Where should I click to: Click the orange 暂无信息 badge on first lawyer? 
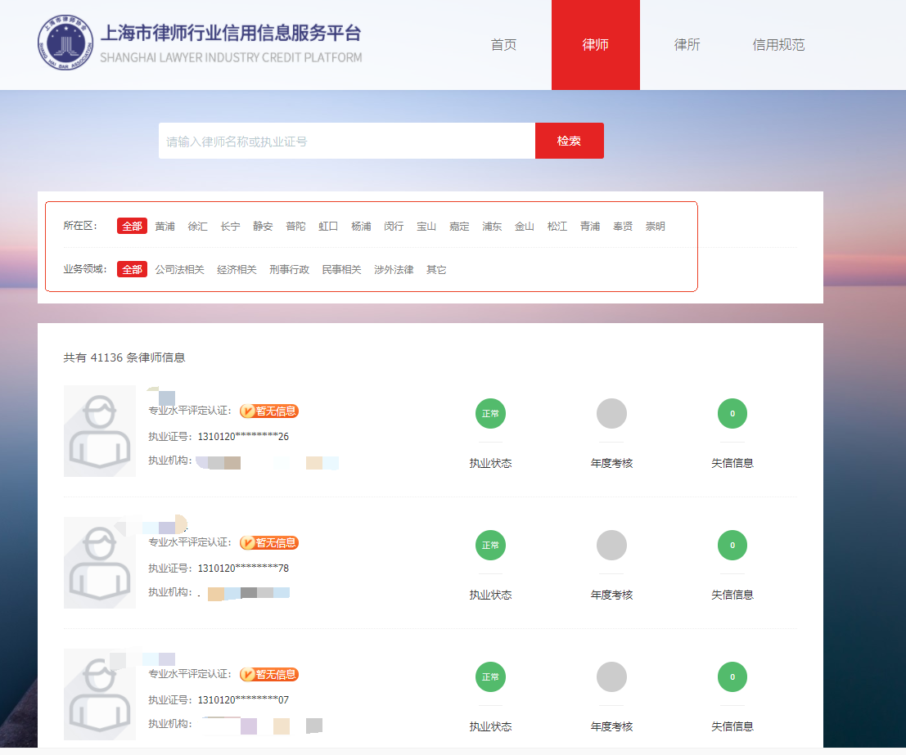pyautogui.click(x=269, y=411)
